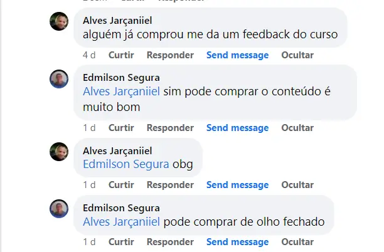Like the 'obg' comment via Curtir
Screen dimensions: 384x252
pos(121,185)
